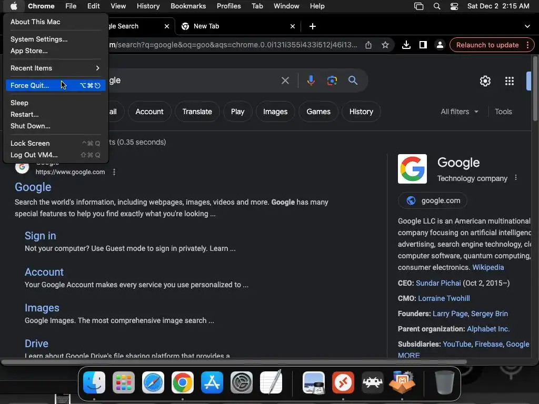Select Lock Screen menu item
Image resolution: width=539 pixels, height=404 pixels.
tap(55, 143)
